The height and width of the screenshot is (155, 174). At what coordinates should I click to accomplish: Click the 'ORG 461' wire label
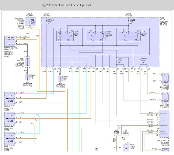pos(22,39)
